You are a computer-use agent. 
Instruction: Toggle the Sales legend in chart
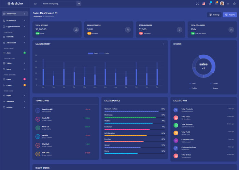93,53
